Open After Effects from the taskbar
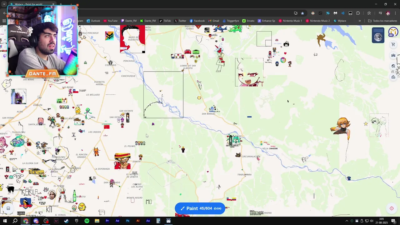This screenshot has width=400, height=225. tap(117, 221)
